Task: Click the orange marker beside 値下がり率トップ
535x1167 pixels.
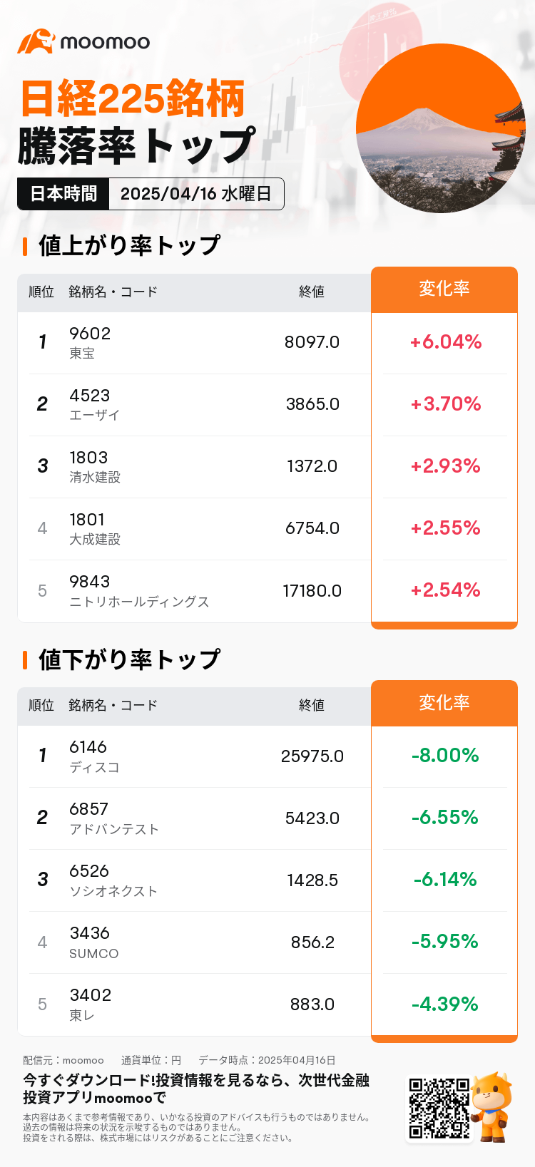Action: click(x=25, y=659)
